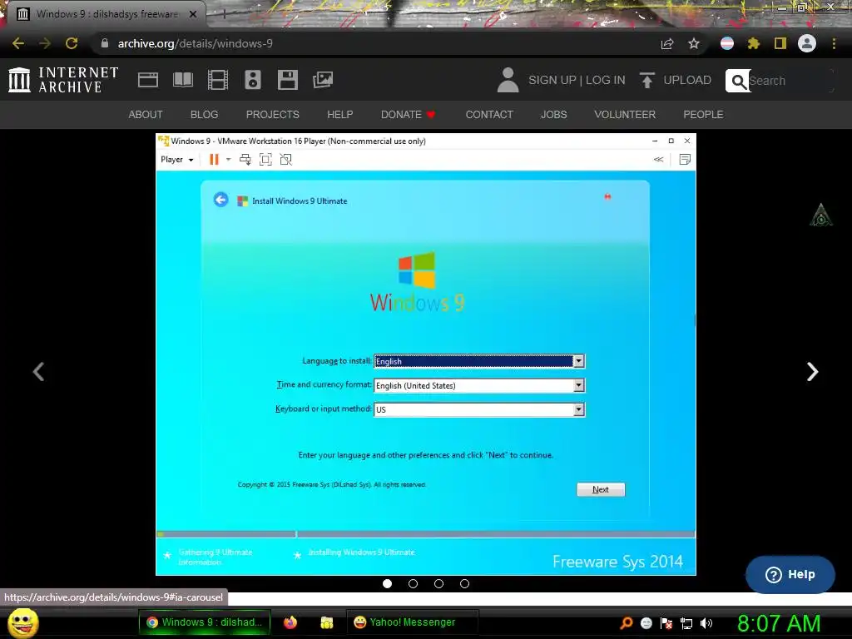The image size is (852, 639).
Task: Click LOG IN link
Action: 606,80
